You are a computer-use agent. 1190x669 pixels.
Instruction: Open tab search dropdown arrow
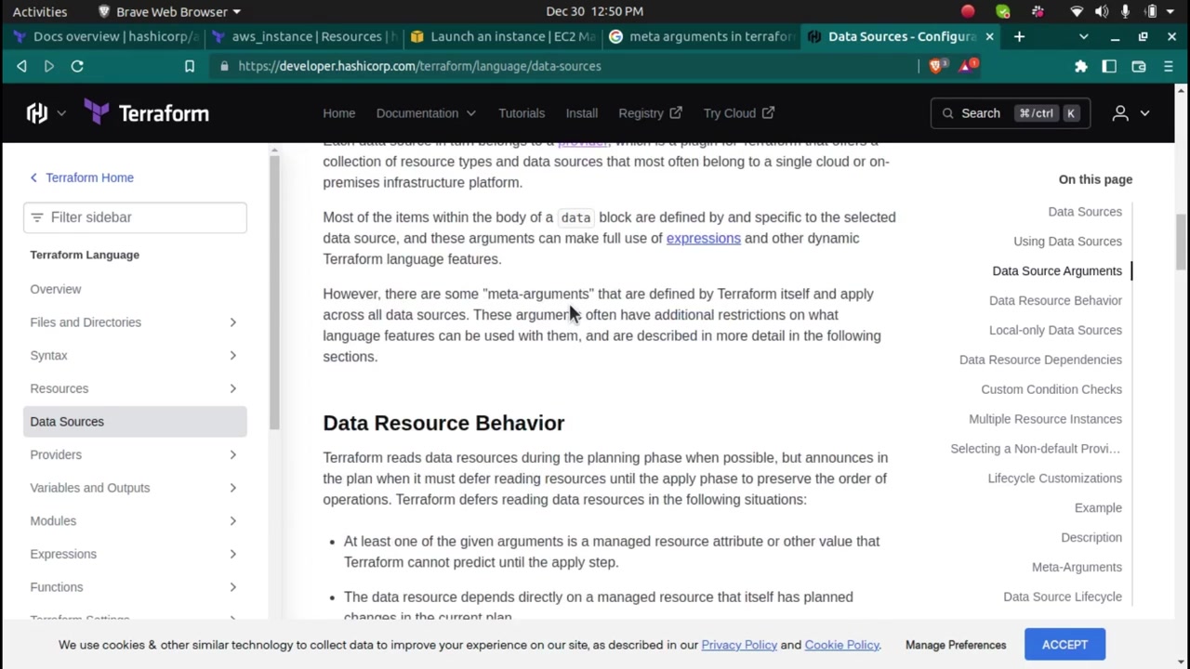click(1083, 36)
